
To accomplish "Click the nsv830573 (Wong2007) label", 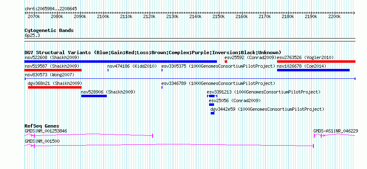I will pyautogui.click(x=49, y=75).
